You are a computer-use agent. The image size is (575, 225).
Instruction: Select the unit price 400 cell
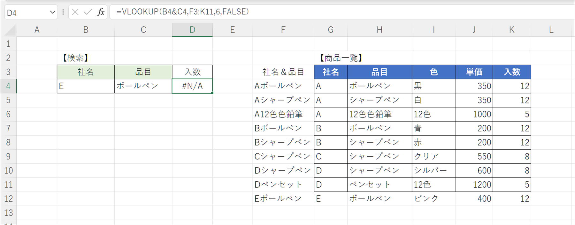pyautogui.click(x=474, y=199)
